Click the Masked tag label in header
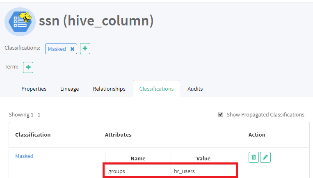313x178 pixels. pyautogui.click(x=57, y=49)
